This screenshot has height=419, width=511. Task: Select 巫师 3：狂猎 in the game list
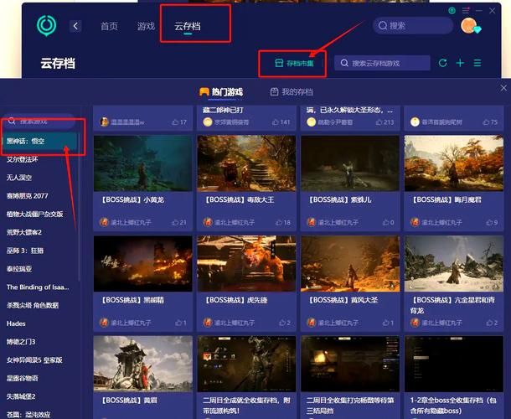25,251
